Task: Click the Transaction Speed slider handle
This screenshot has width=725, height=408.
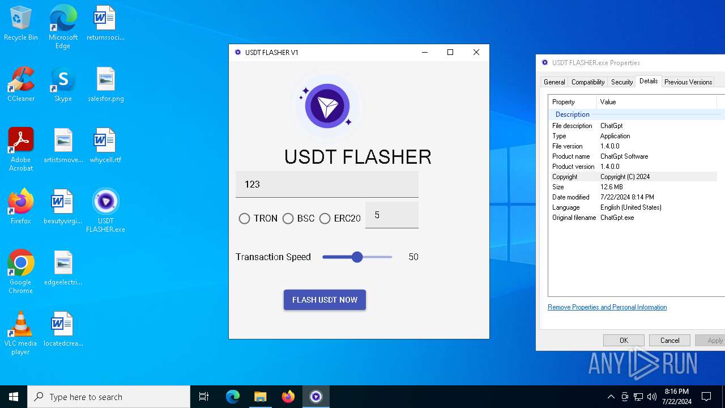Action: 357,257
